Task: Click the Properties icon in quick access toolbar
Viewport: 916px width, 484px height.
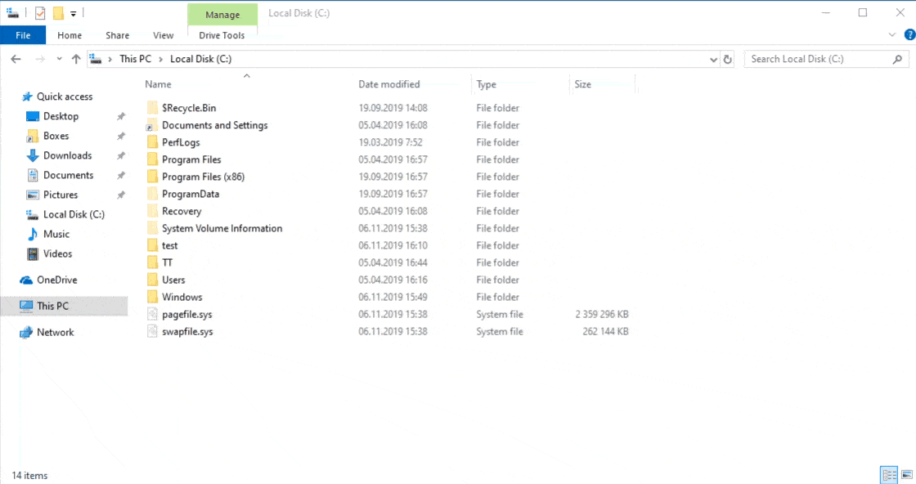Action: pos(40,13)
